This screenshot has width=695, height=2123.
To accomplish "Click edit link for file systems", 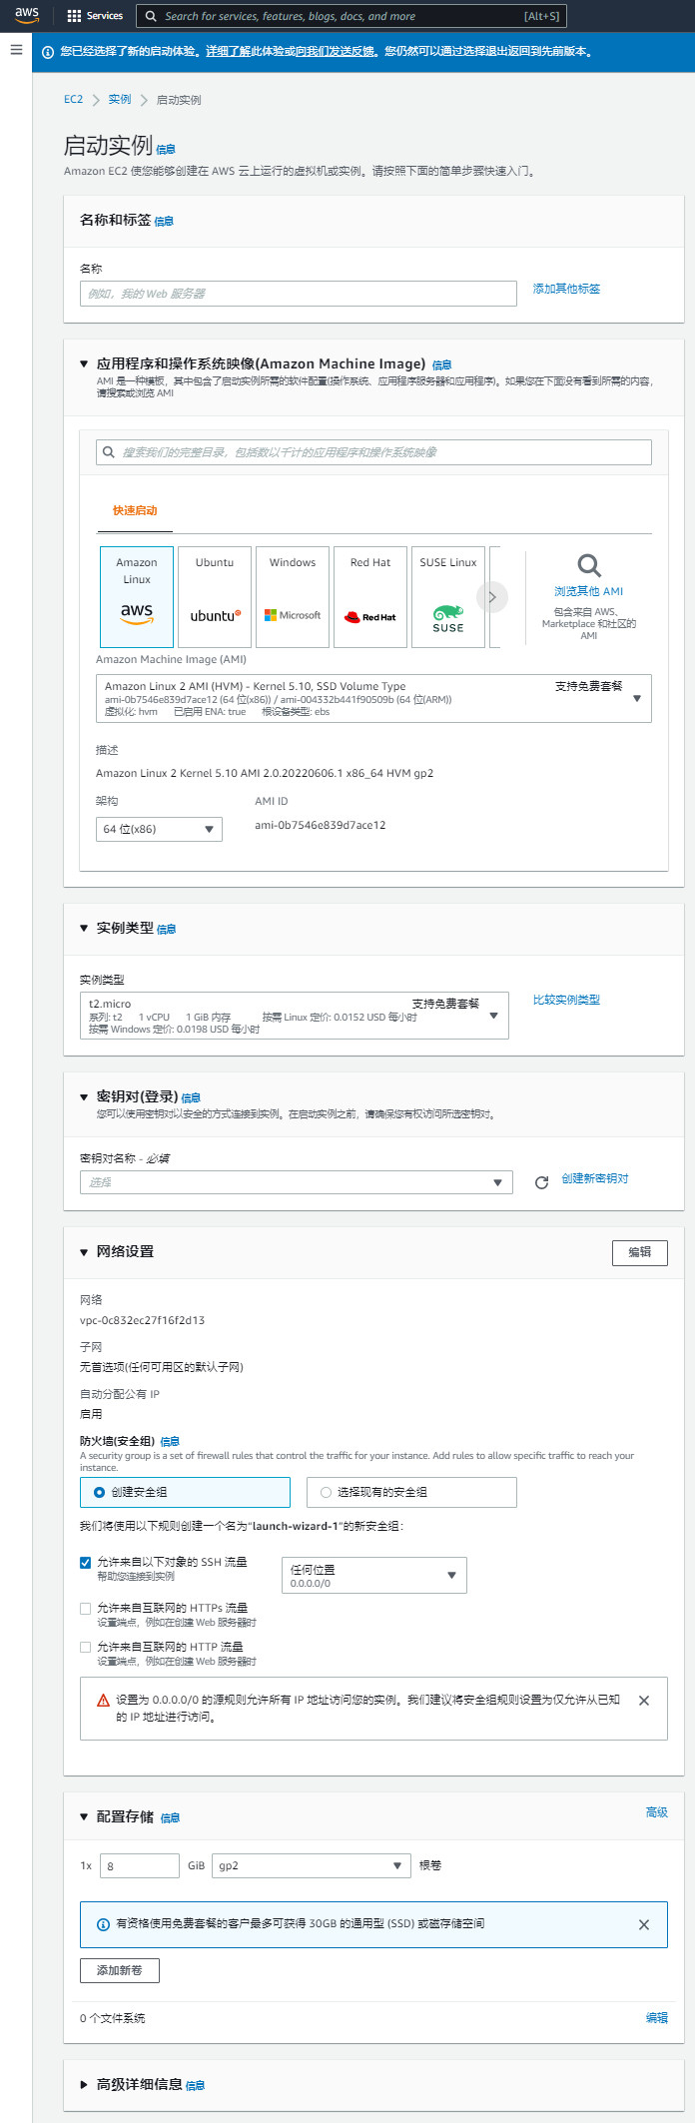I will coord(657,2018).
